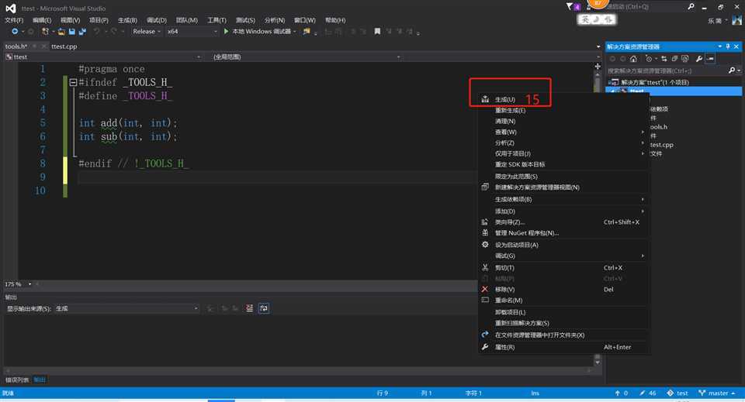Viewport: 745px width, 402px height.
Task: Click Solution Explorer show all files icon
Action: [684, 59]
